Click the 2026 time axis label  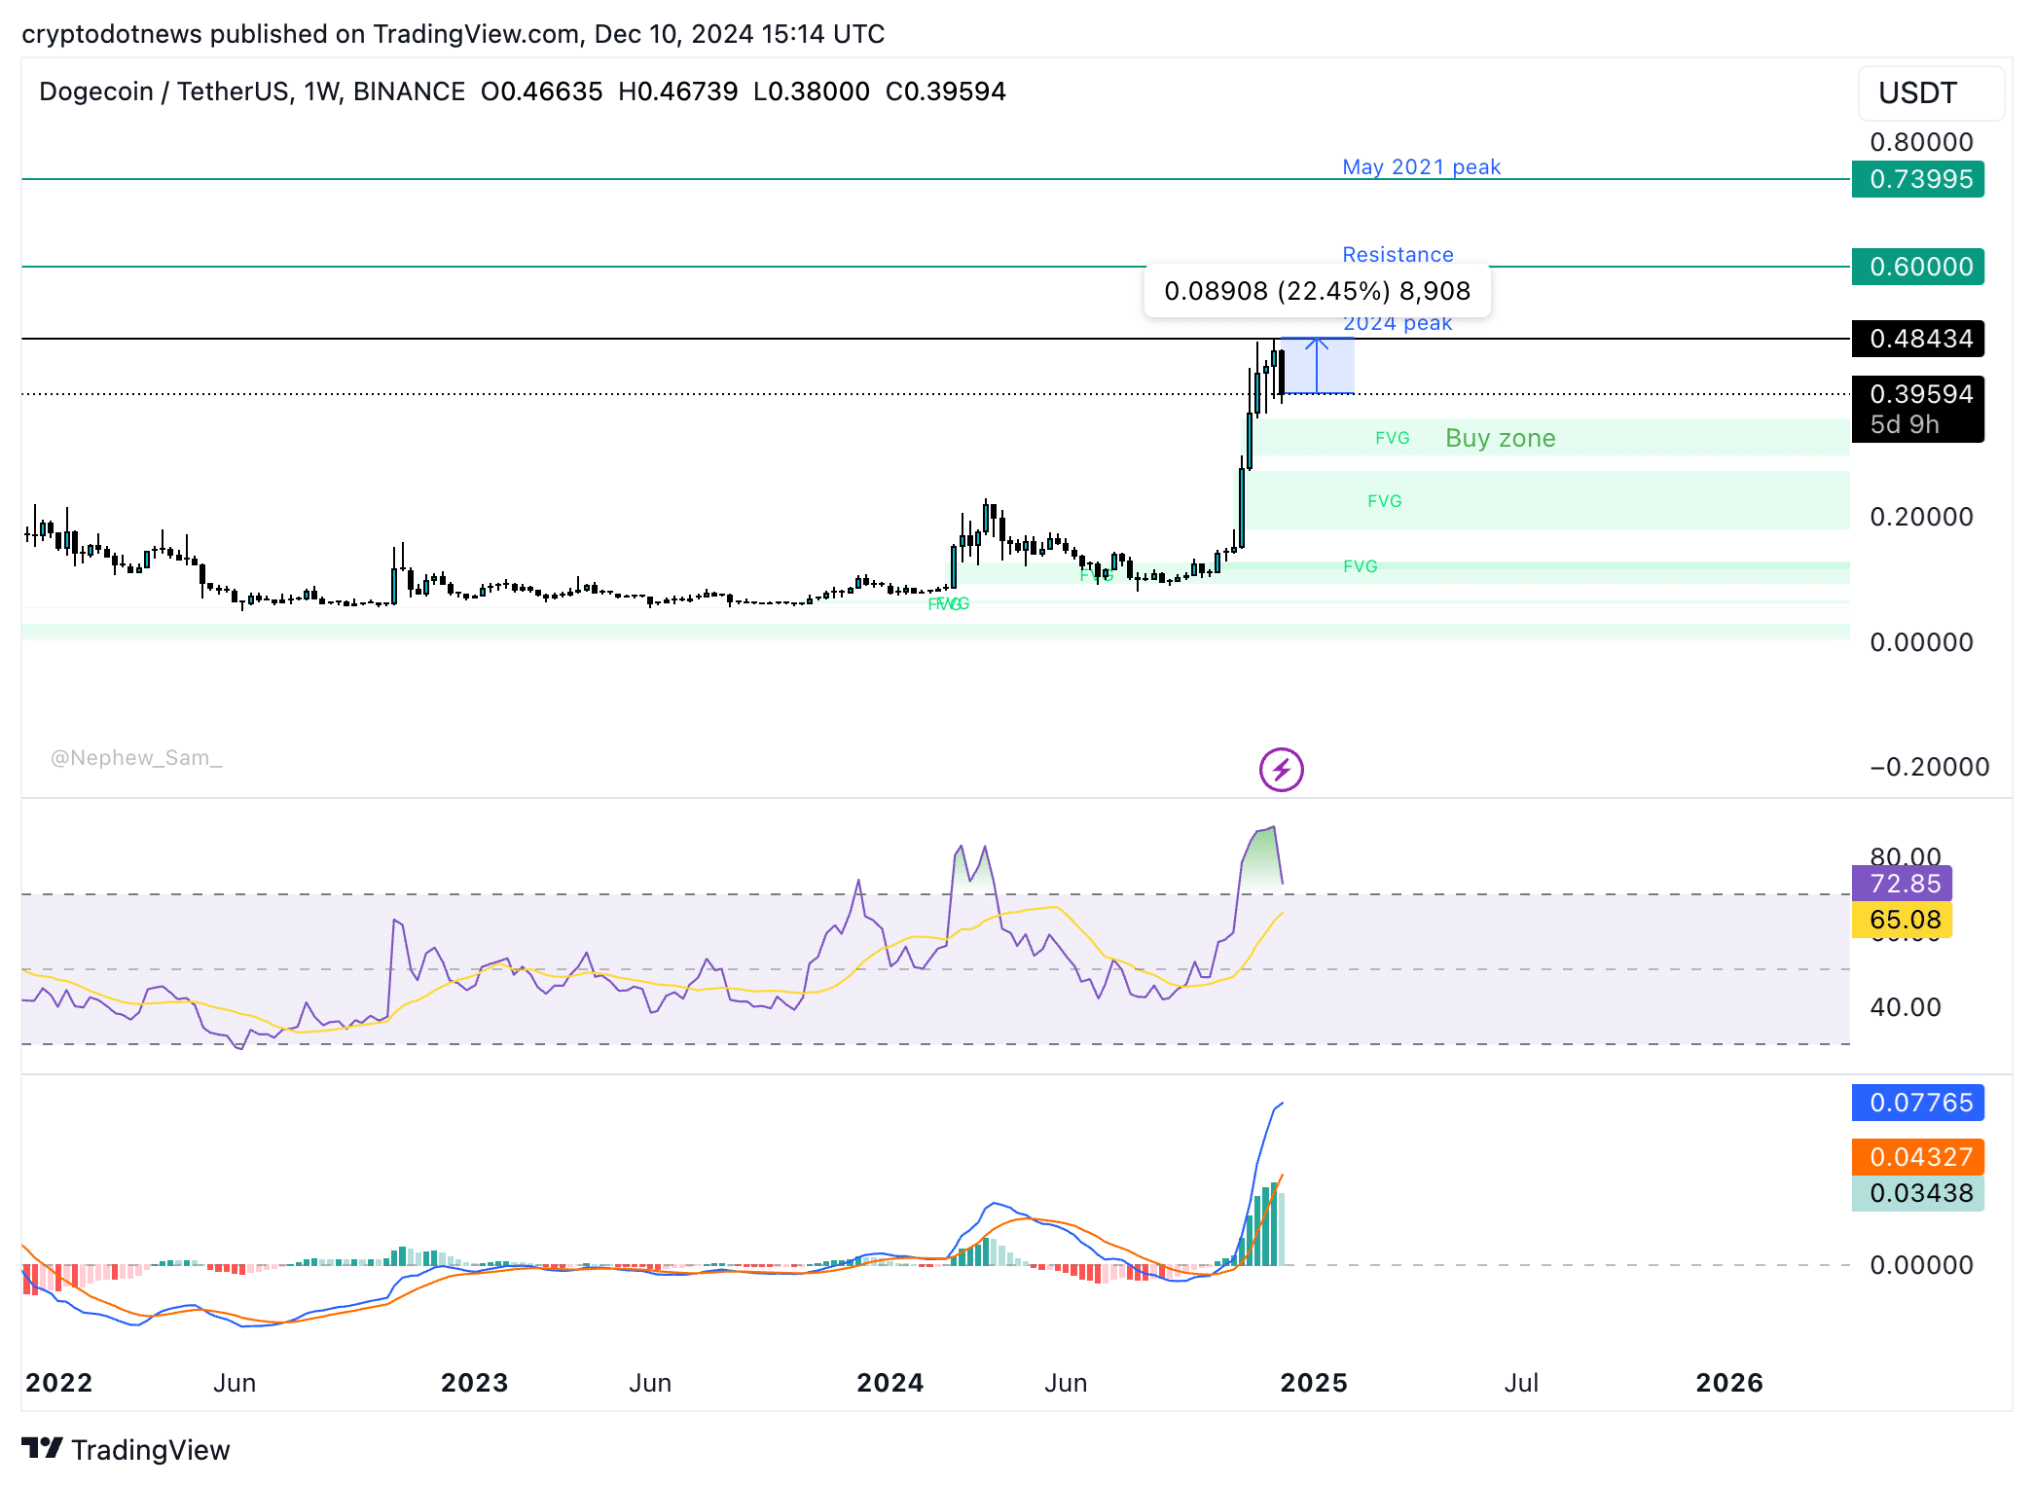(x=1728, y=1383)
